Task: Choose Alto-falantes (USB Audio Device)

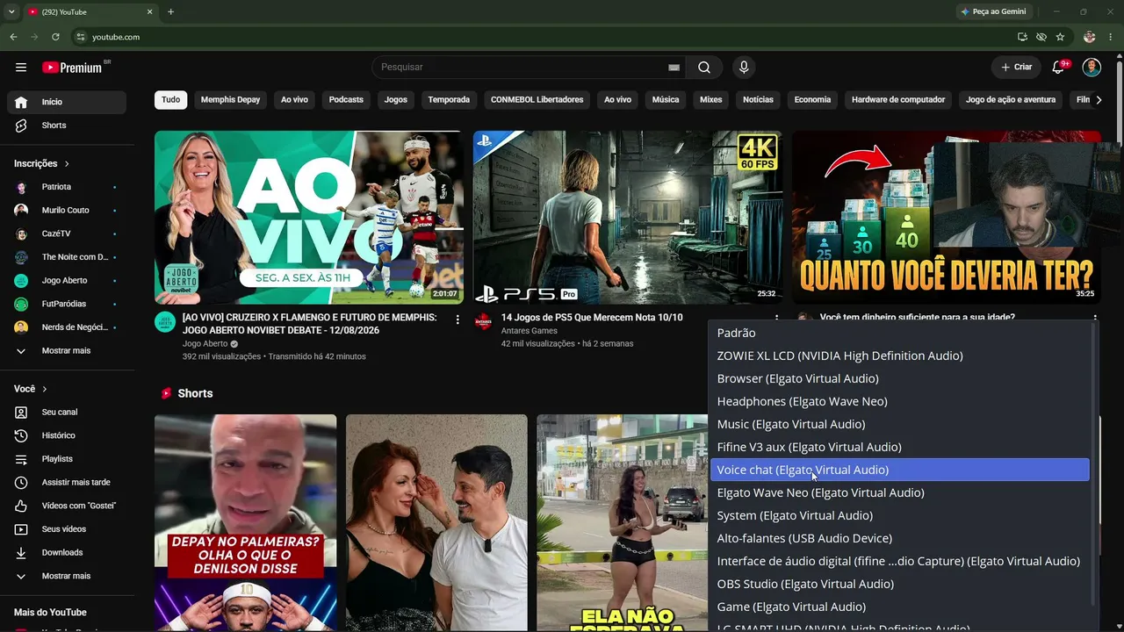Action: [899, 538]
